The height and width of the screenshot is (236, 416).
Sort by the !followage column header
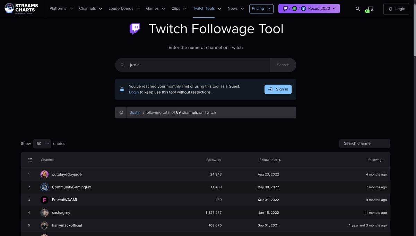(x=375, y=160)
